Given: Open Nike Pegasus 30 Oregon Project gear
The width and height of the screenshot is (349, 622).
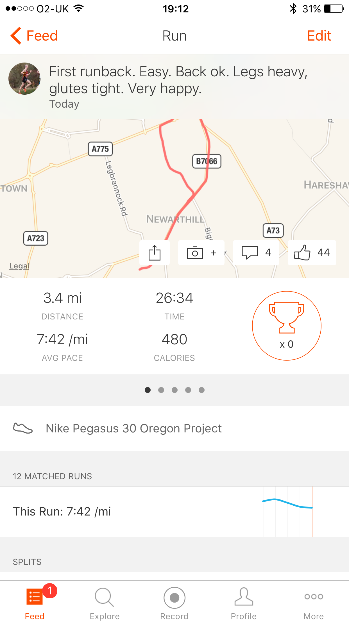Looking at the screenshot, I should point(134,428).
